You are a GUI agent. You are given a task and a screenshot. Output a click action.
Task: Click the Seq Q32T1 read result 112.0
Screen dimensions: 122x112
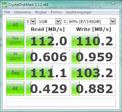coord(48,41)
